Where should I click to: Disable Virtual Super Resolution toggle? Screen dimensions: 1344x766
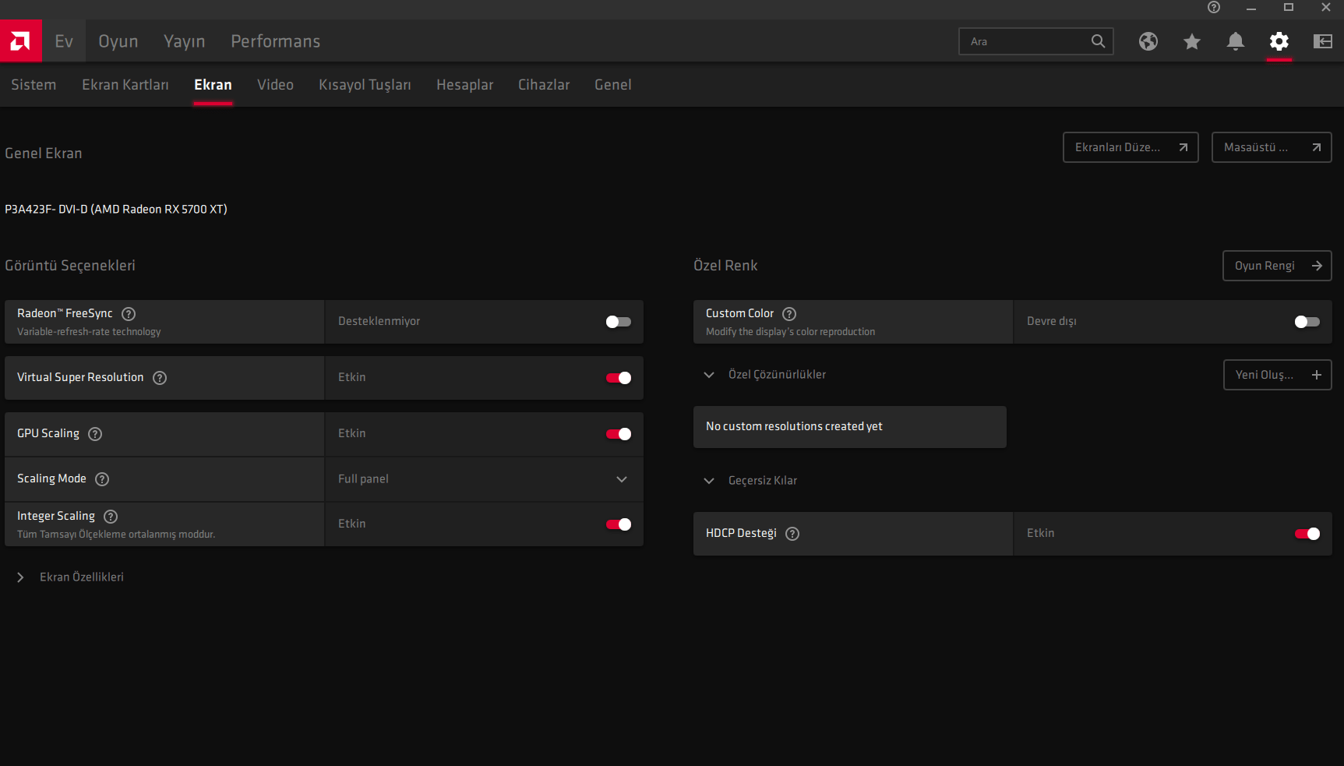619,378
